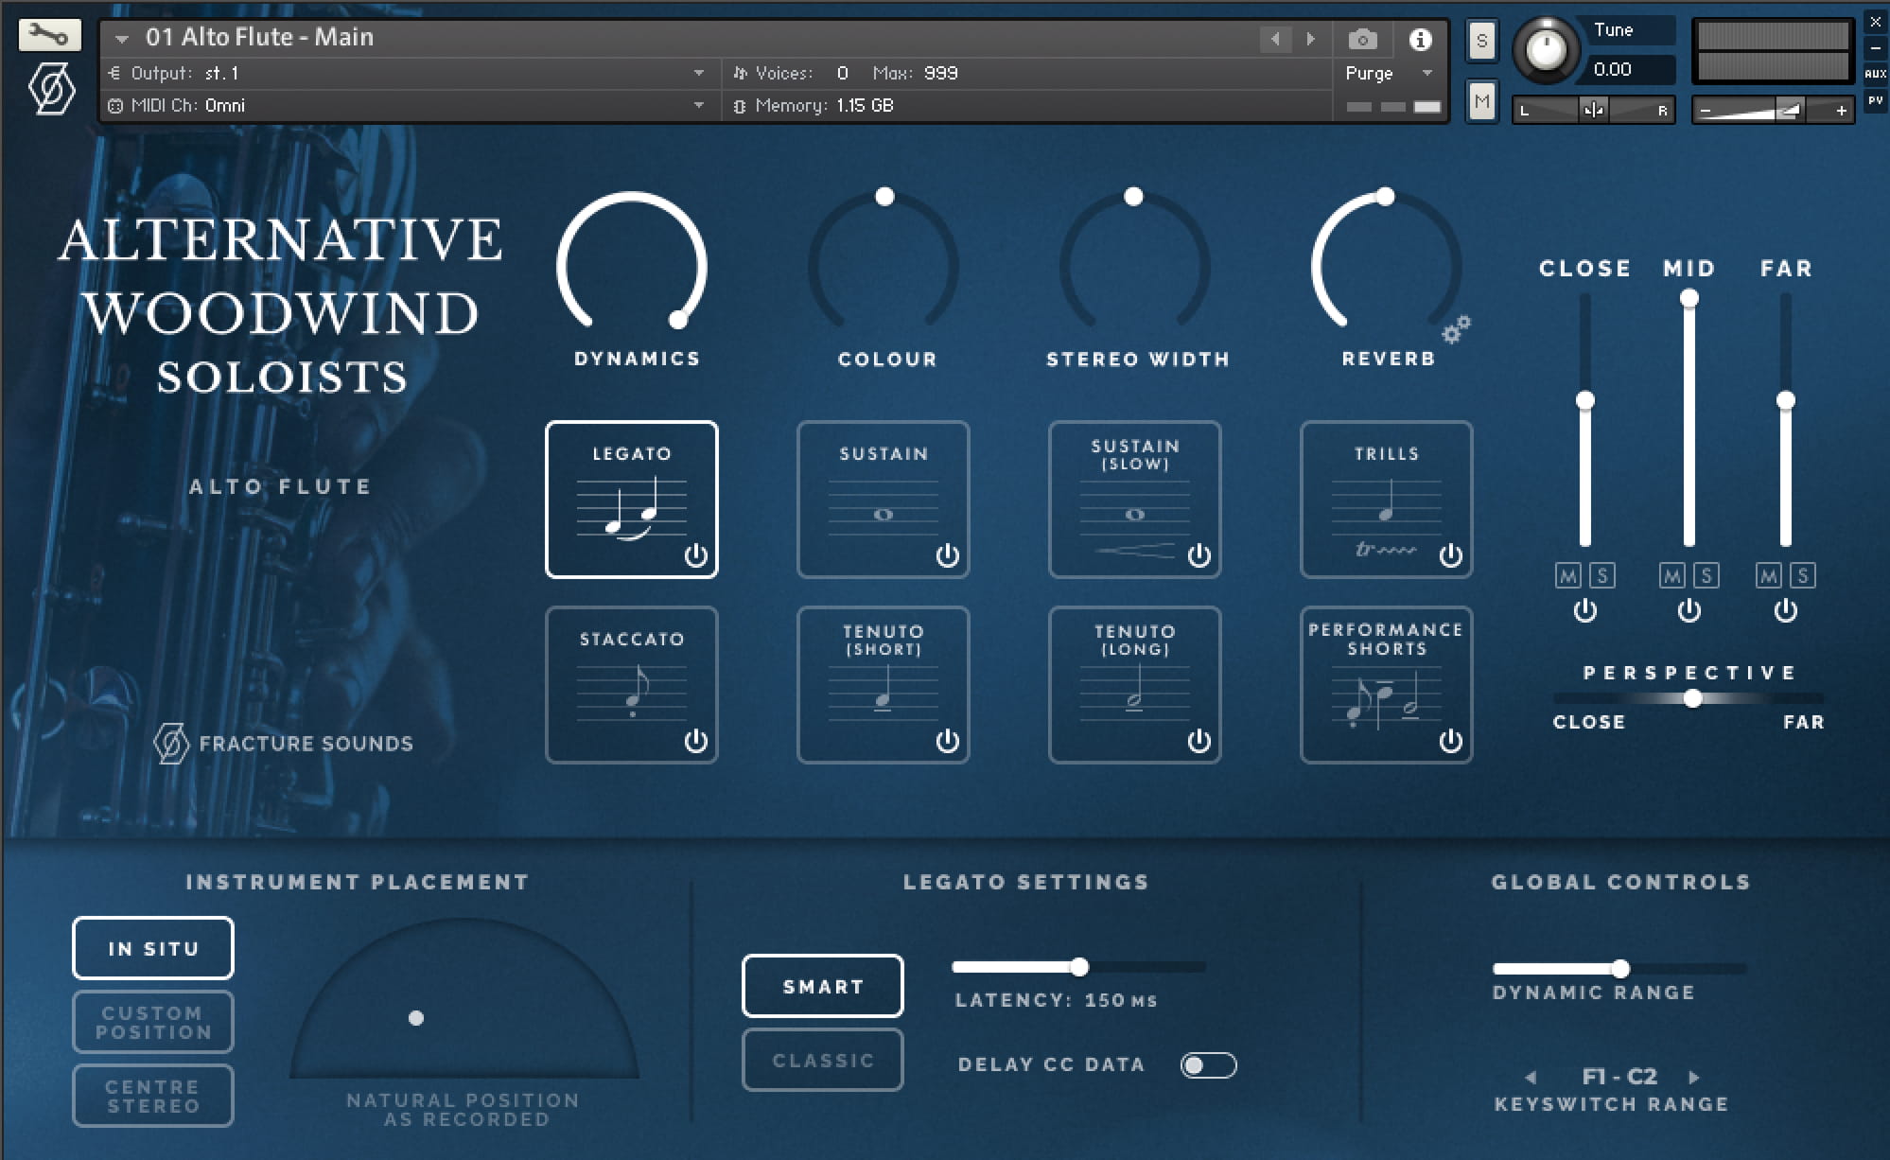Click the Dynamic Range slider handle
The width and height of the screenshot is (1890, 1160).
(1620, 969)
